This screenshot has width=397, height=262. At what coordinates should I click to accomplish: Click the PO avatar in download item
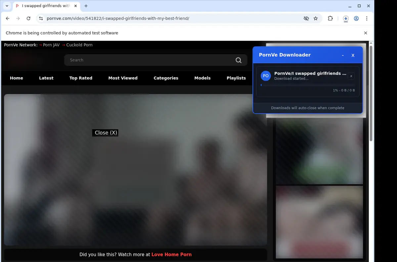point(266,76)
